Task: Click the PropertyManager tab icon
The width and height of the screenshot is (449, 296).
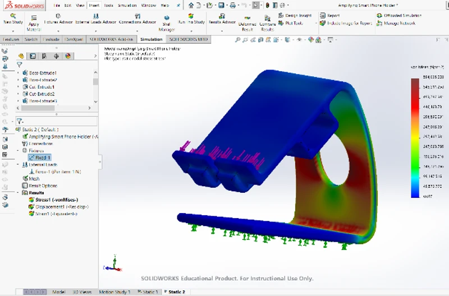Action: pyautogui.click(x=33, y=56)
